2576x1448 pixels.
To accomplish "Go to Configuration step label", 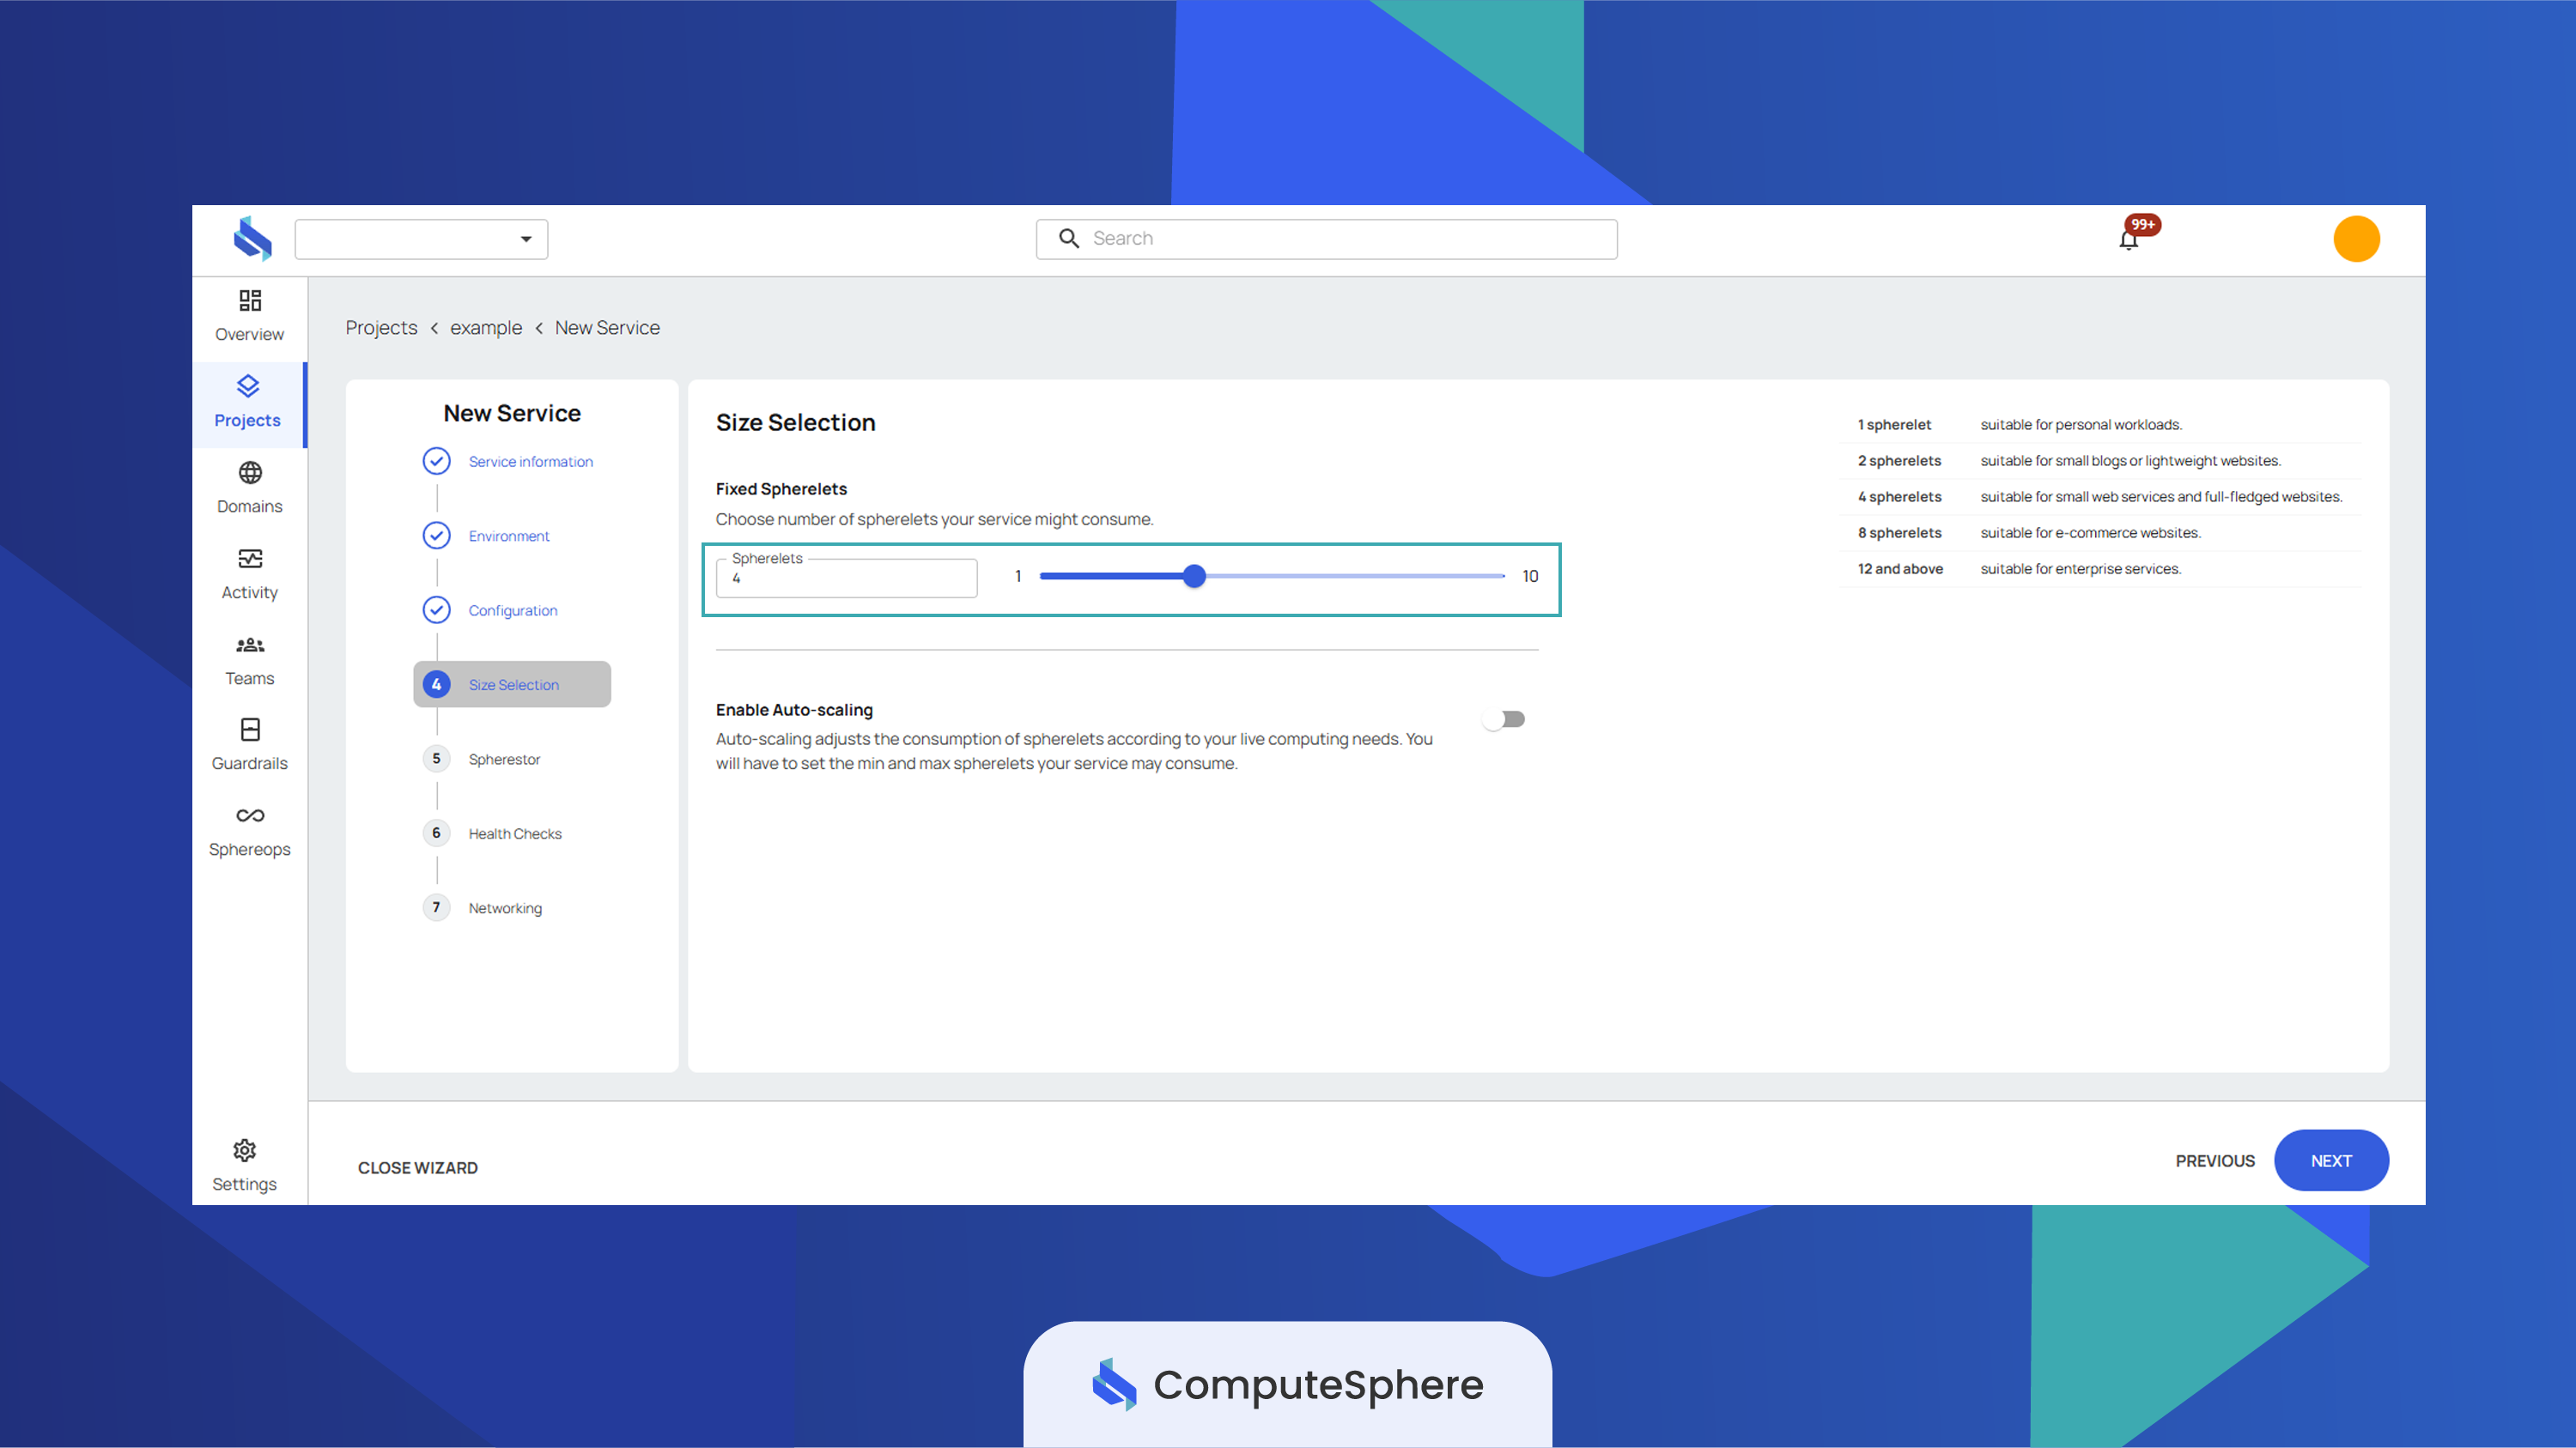I will (513, 610).
